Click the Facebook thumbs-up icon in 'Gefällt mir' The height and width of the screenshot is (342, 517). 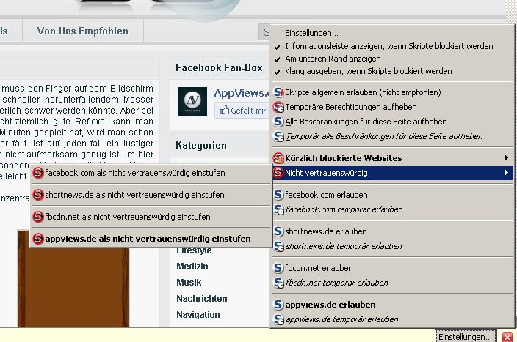224,111
